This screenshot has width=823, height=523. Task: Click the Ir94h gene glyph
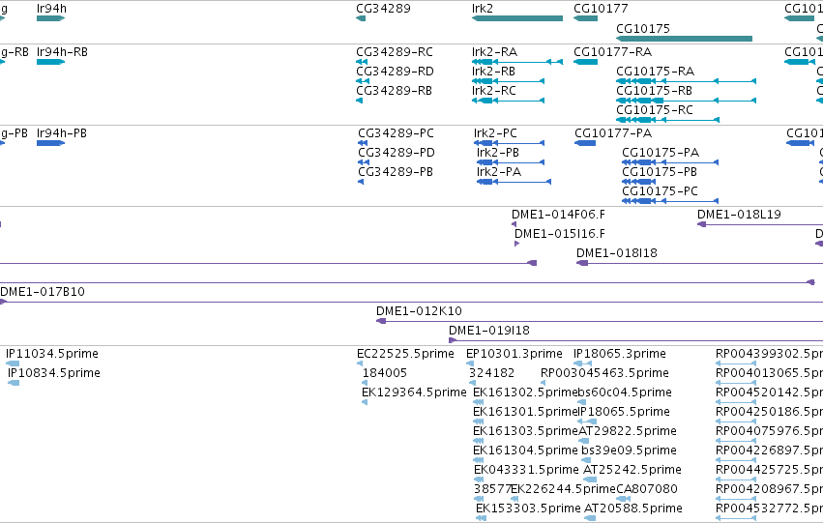tap(51, 18)
